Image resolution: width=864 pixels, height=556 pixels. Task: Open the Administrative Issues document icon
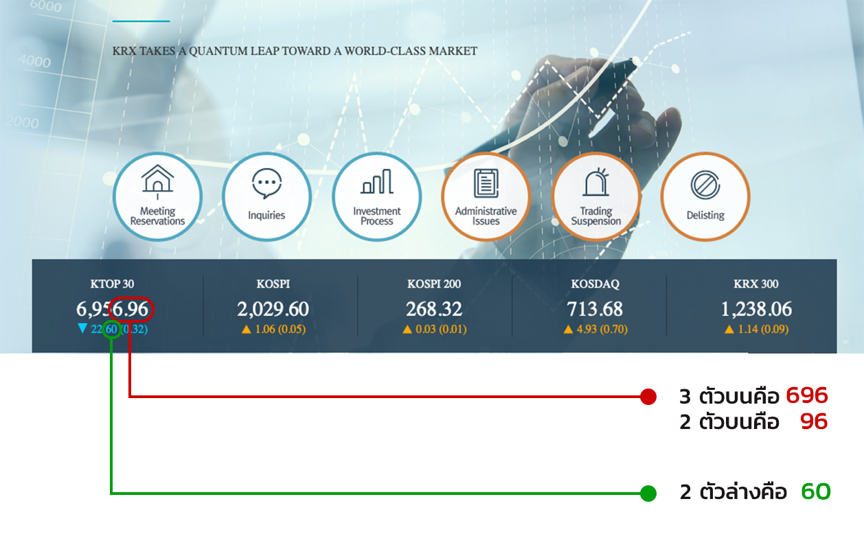coord(486,197)
